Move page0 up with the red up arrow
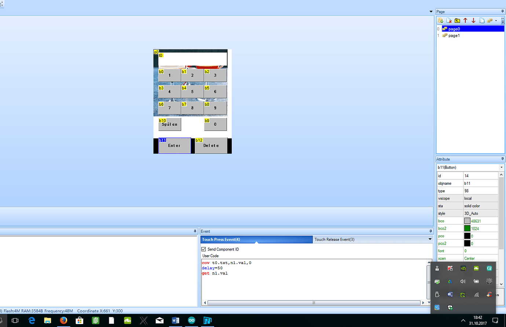The image size is (506, 327). click(x=465, y=20)
